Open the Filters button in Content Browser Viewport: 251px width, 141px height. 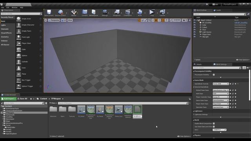click(53, 103)
